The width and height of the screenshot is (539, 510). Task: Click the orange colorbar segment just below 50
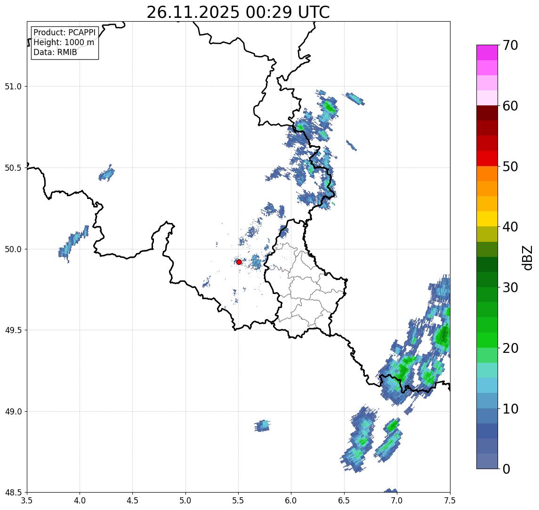(487, 174)
